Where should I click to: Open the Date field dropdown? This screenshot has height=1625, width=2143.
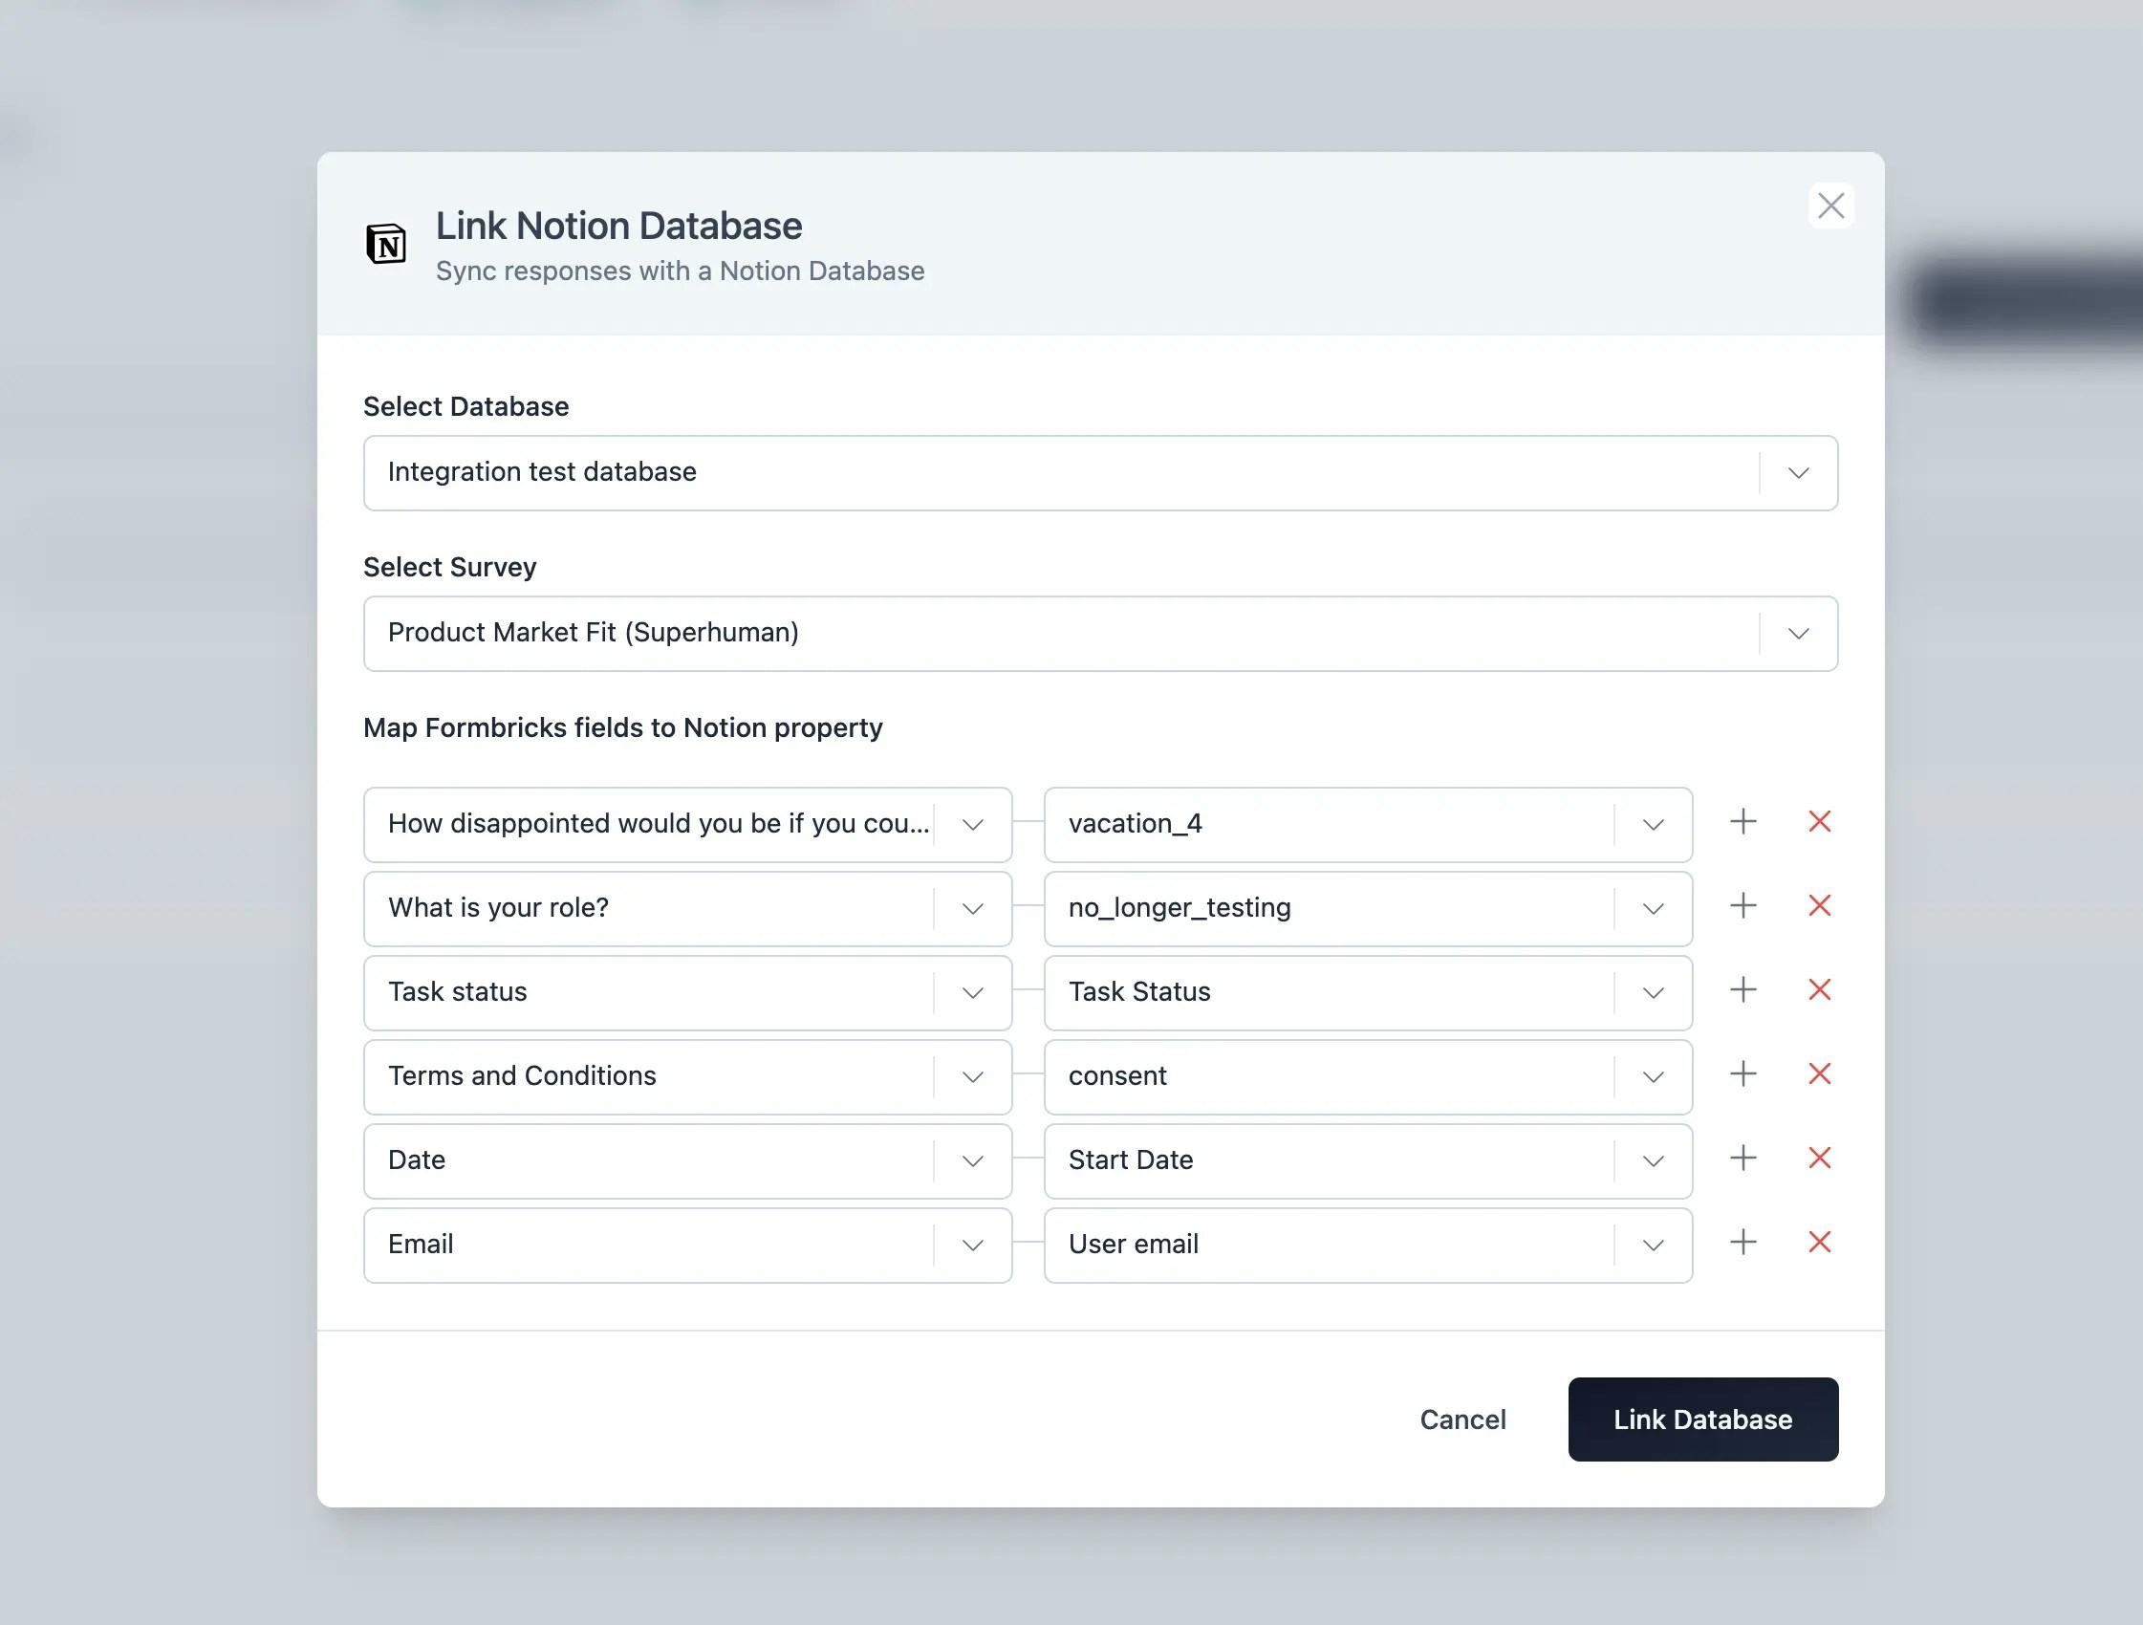click(x=973, y=1161)
